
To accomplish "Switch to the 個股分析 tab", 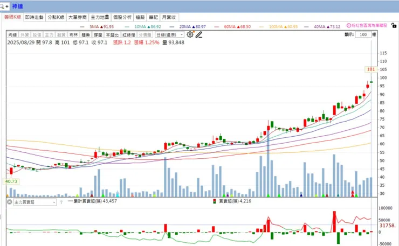I will [122, 17].
